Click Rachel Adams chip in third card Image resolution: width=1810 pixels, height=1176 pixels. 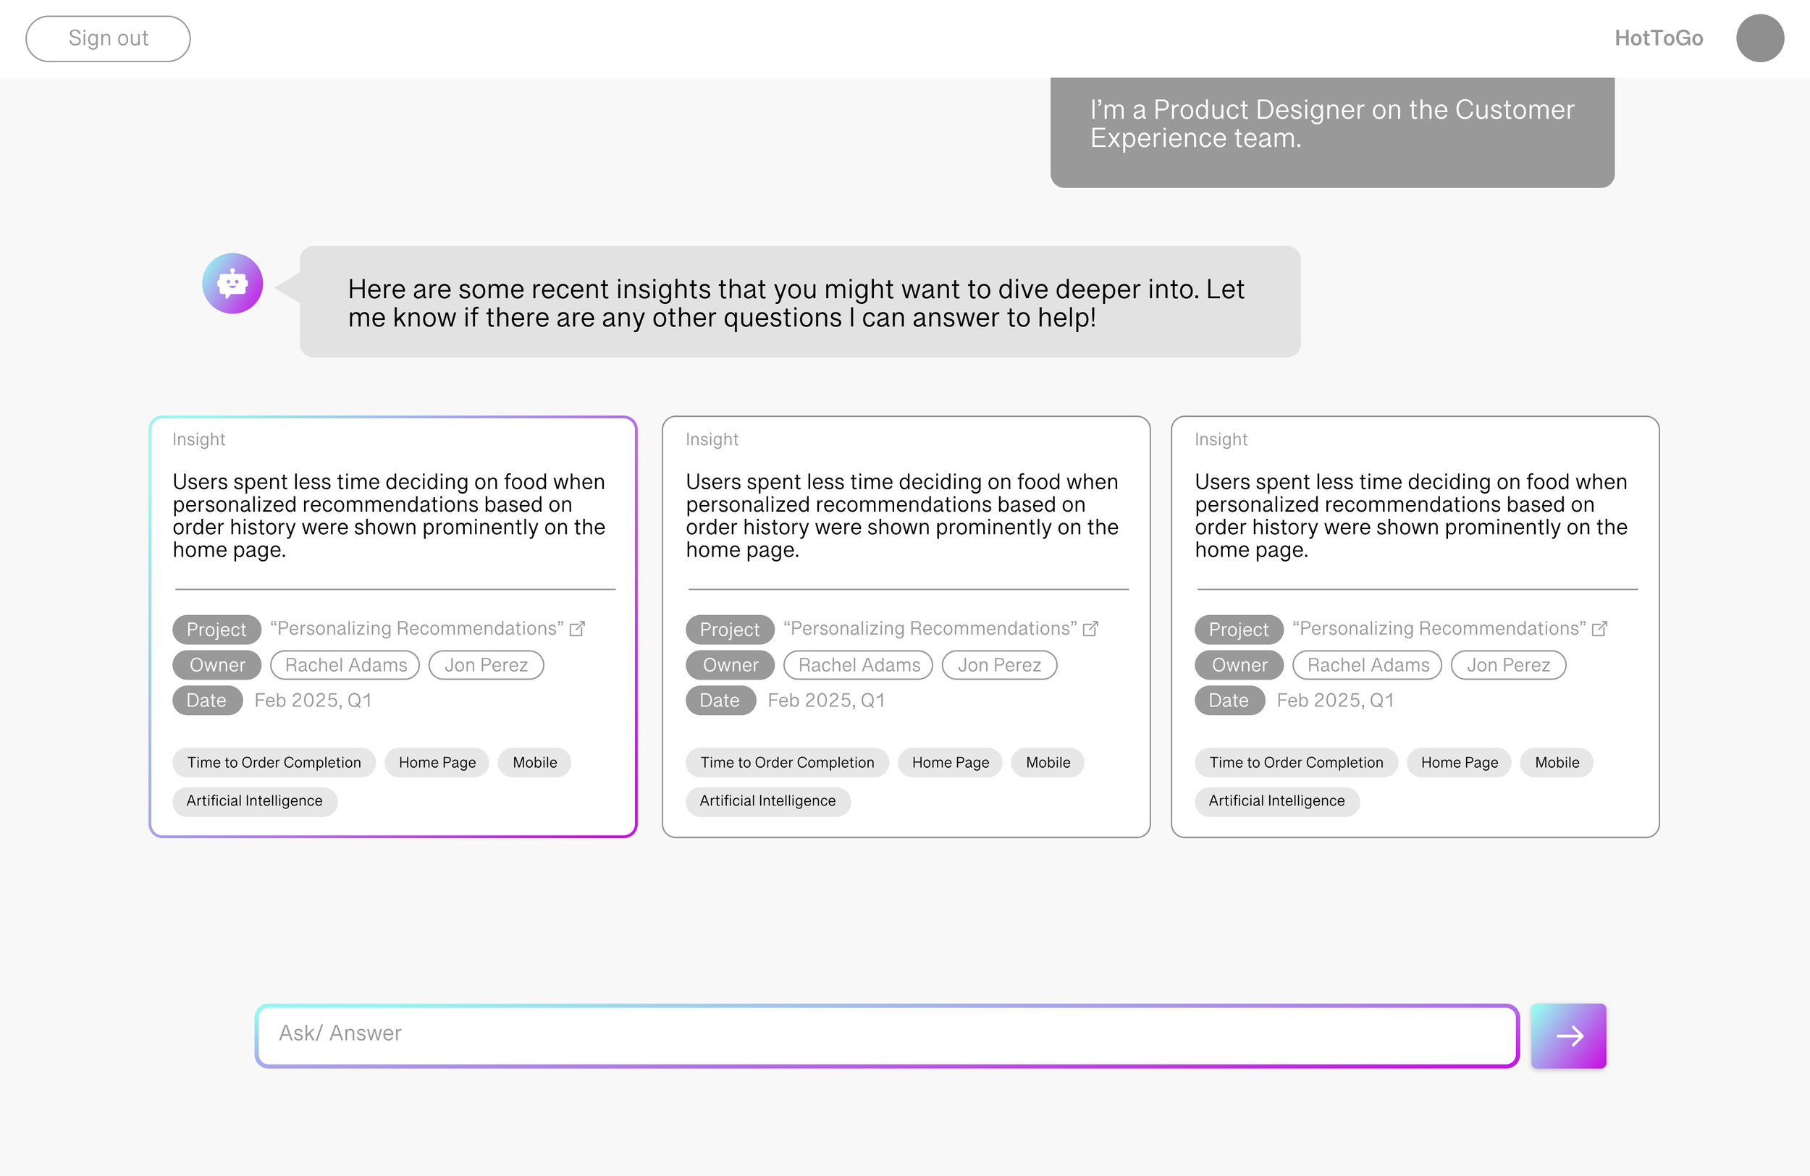click(1368, 665)
